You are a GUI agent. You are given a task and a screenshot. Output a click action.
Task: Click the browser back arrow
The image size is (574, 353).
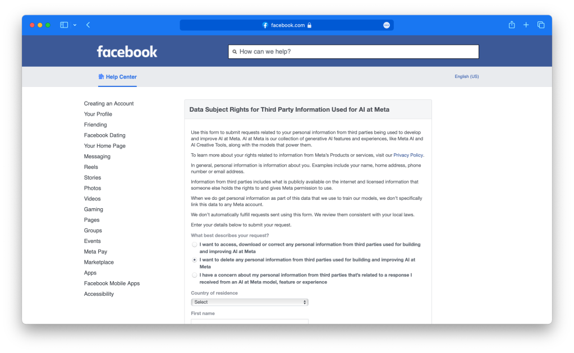click(88, 25)
